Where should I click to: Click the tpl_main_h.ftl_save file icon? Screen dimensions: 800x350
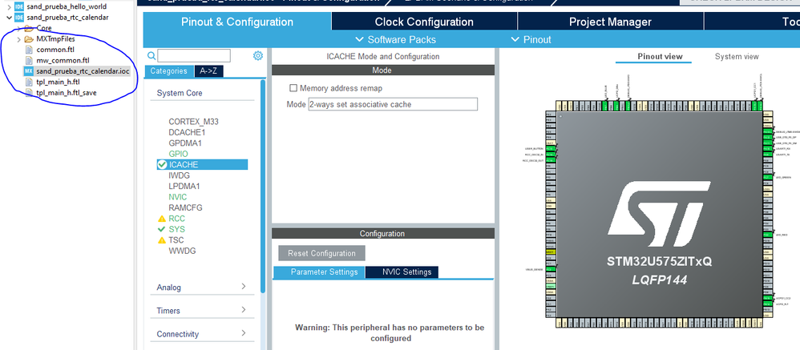click(x=29, y=93)
